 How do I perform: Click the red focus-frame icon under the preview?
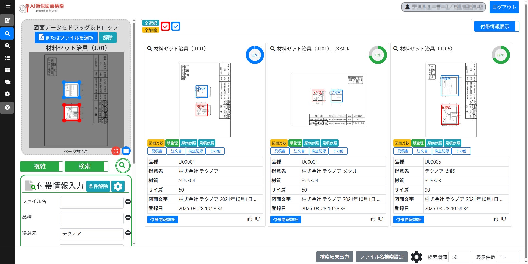[116, 151]
